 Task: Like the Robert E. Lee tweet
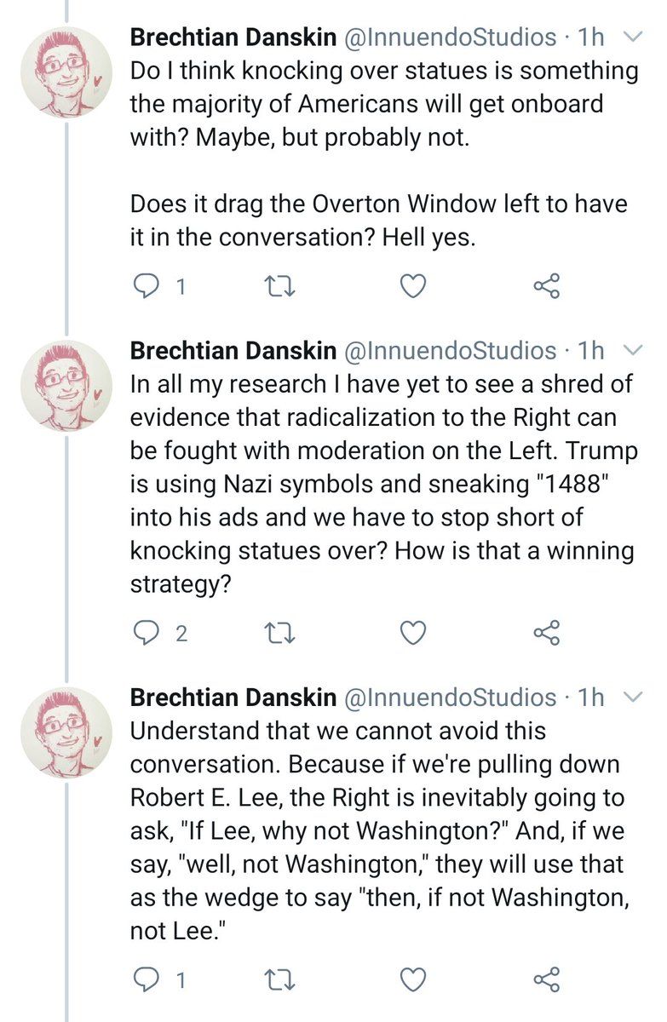pyautogui.click(x=413, y=979)
